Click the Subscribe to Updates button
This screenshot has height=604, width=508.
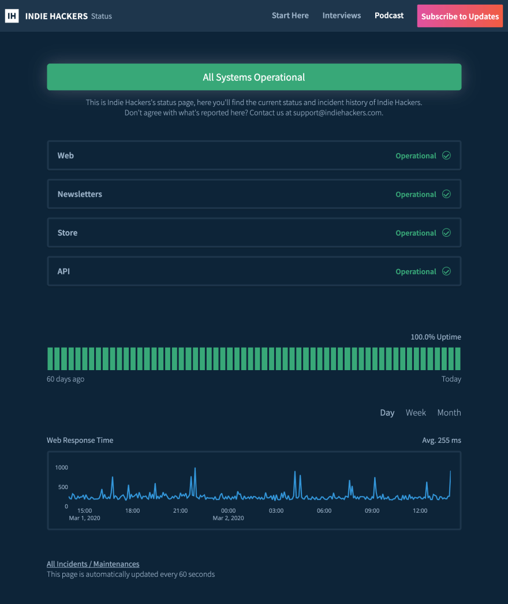pyautogui.click(x=460, y=16)
